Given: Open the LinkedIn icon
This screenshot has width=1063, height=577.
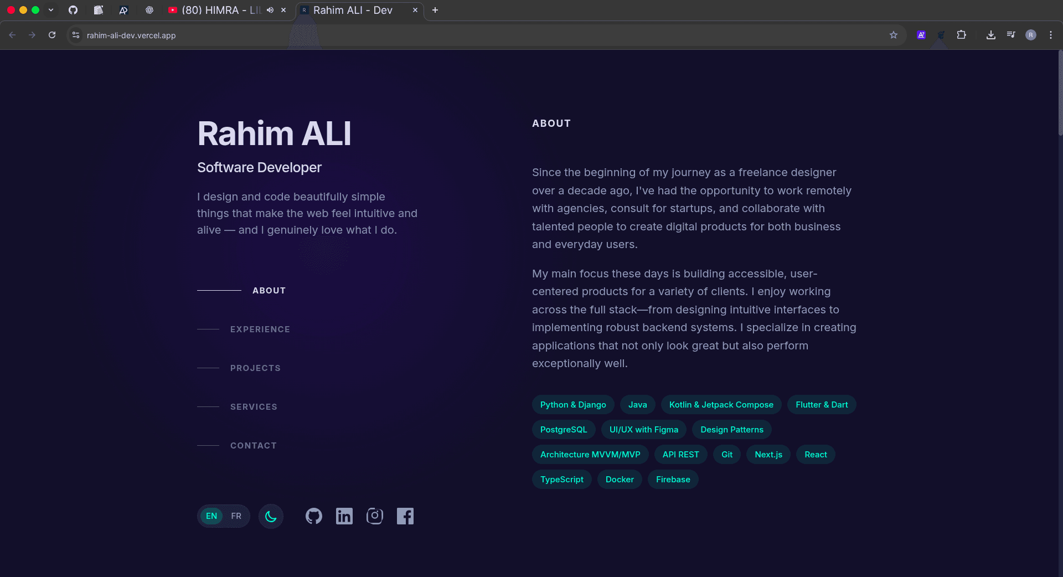Looking at the screenshot, I should [344, 516].
